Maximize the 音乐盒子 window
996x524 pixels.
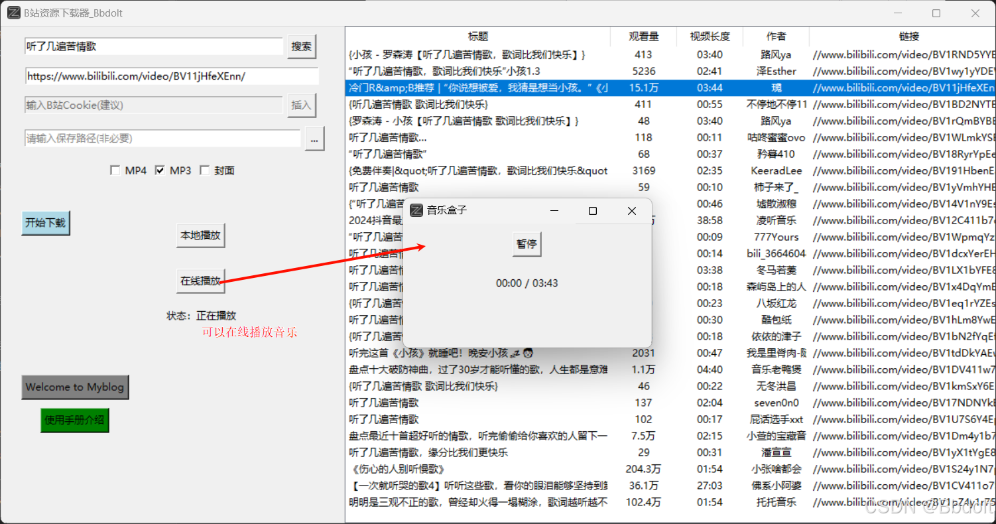(x=593, y=211)
